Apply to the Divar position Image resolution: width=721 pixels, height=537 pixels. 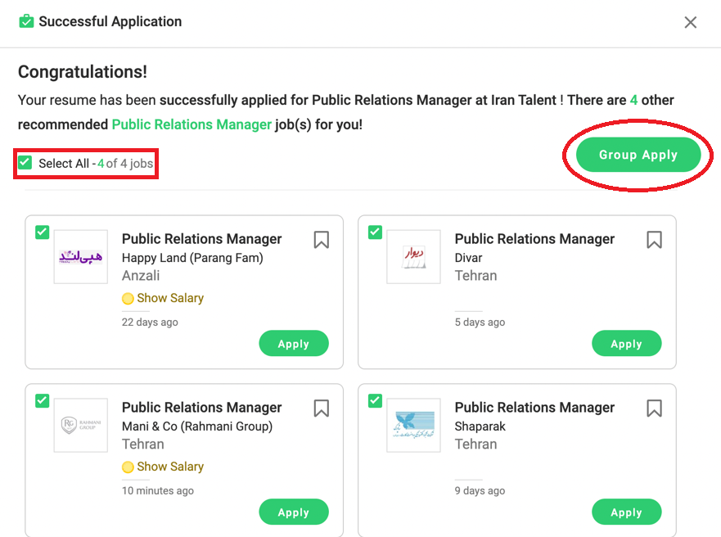pyautogui.click(x=626, y=344)
